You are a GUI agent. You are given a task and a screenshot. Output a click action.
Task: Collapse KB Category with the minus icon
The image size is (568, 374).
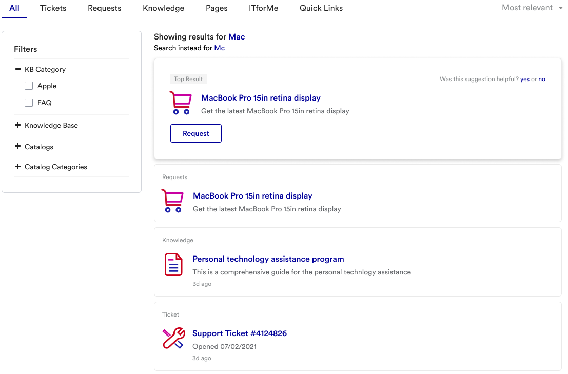point(18,69)
